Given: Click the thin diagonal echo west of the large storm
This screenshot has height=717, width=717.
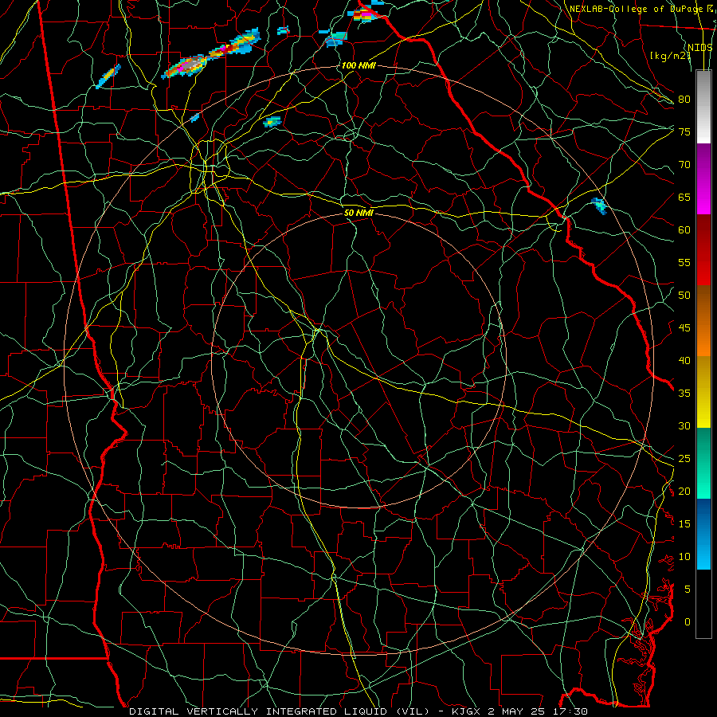Looking at the screenshot, I should click(x=108, y=76).
